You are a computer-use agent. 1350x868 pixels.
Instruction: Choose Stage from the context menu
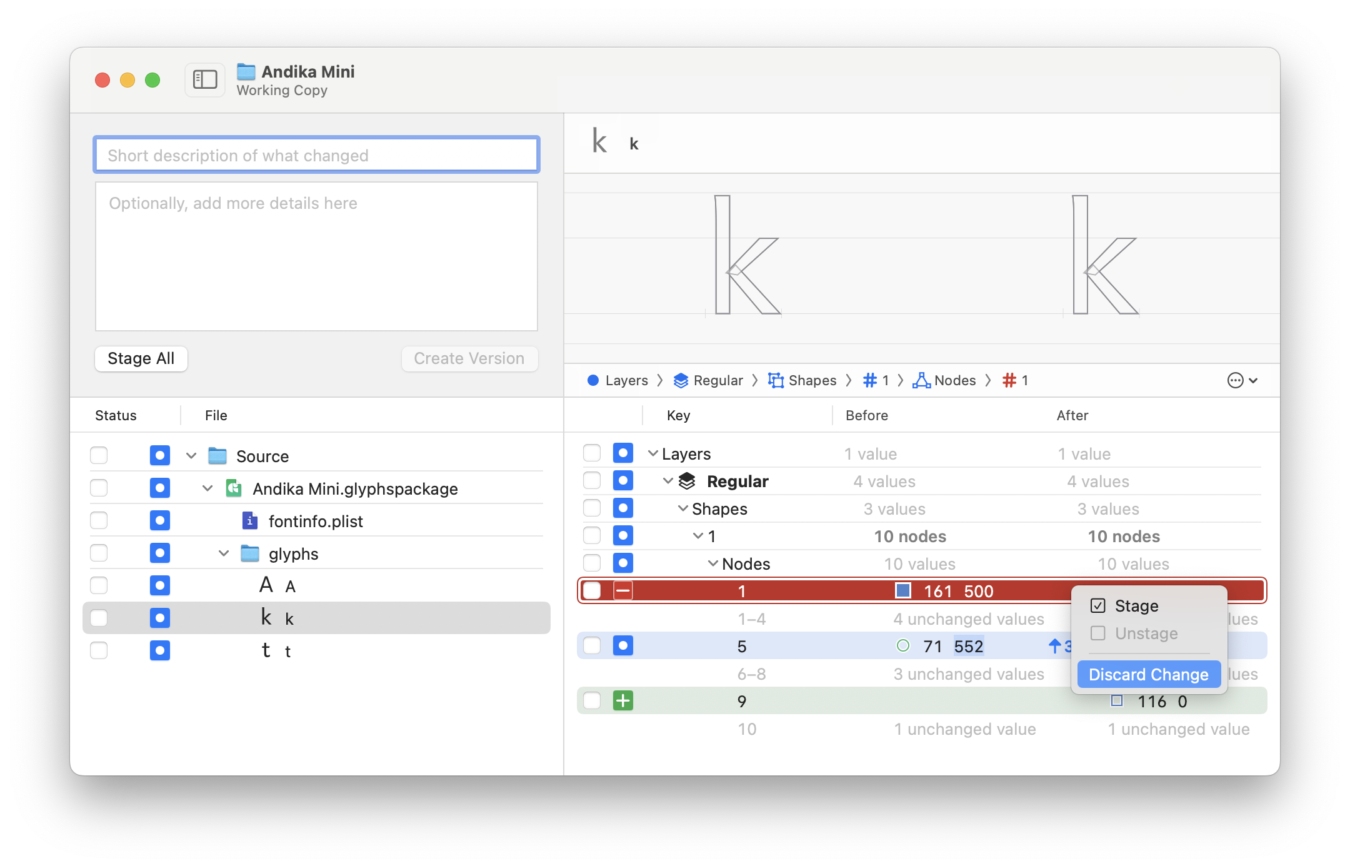pos(1136,606)
